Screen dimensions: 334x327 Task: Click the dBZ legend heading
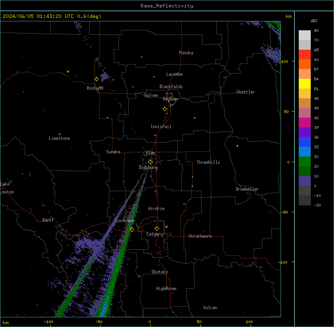click(x=314, y=21)
